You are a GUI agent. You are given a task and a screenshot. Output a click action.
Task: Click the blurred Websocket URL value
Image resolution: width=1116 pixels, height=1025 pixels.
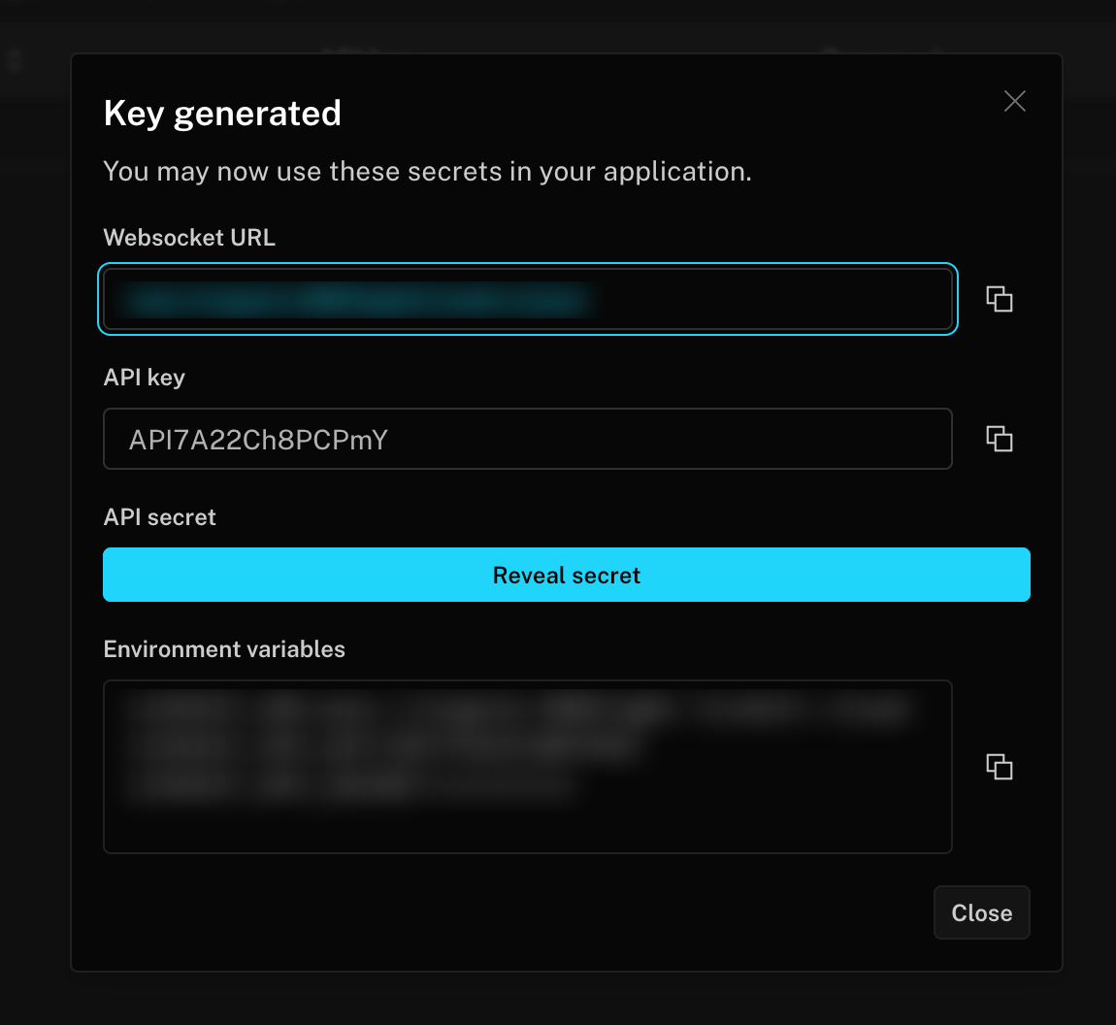359,300
